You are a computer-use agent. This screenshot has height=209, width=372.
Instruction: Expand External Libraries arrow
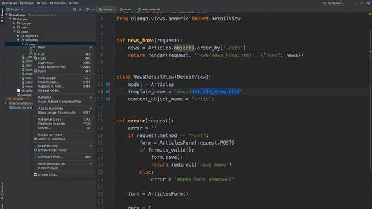pos(6,103)
